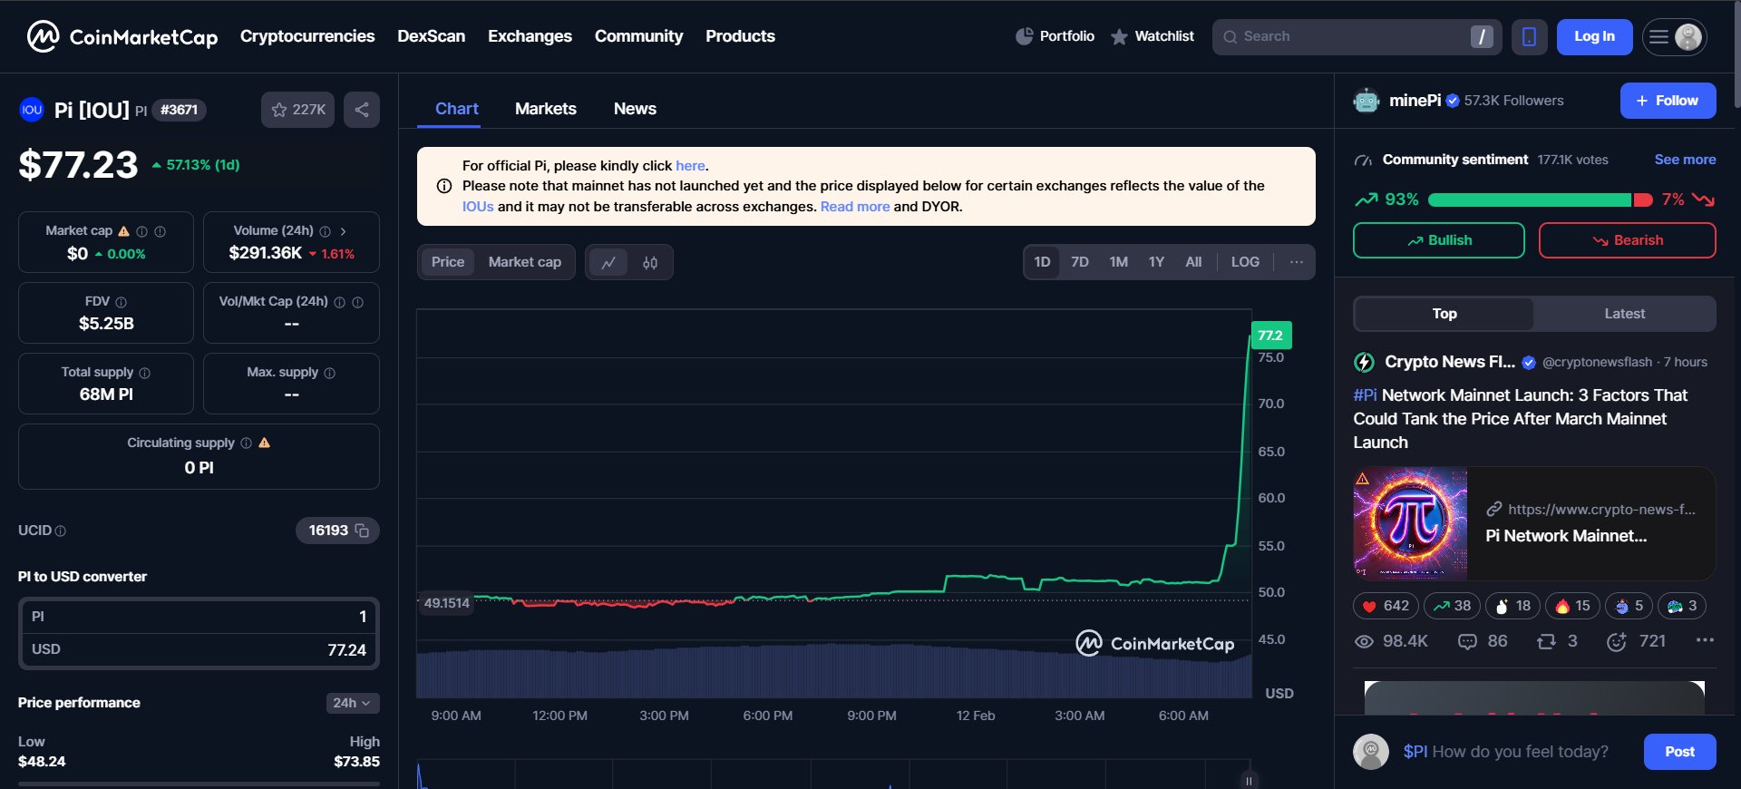
Task: Open the user avatar menu button
Action: [1675, 37]
